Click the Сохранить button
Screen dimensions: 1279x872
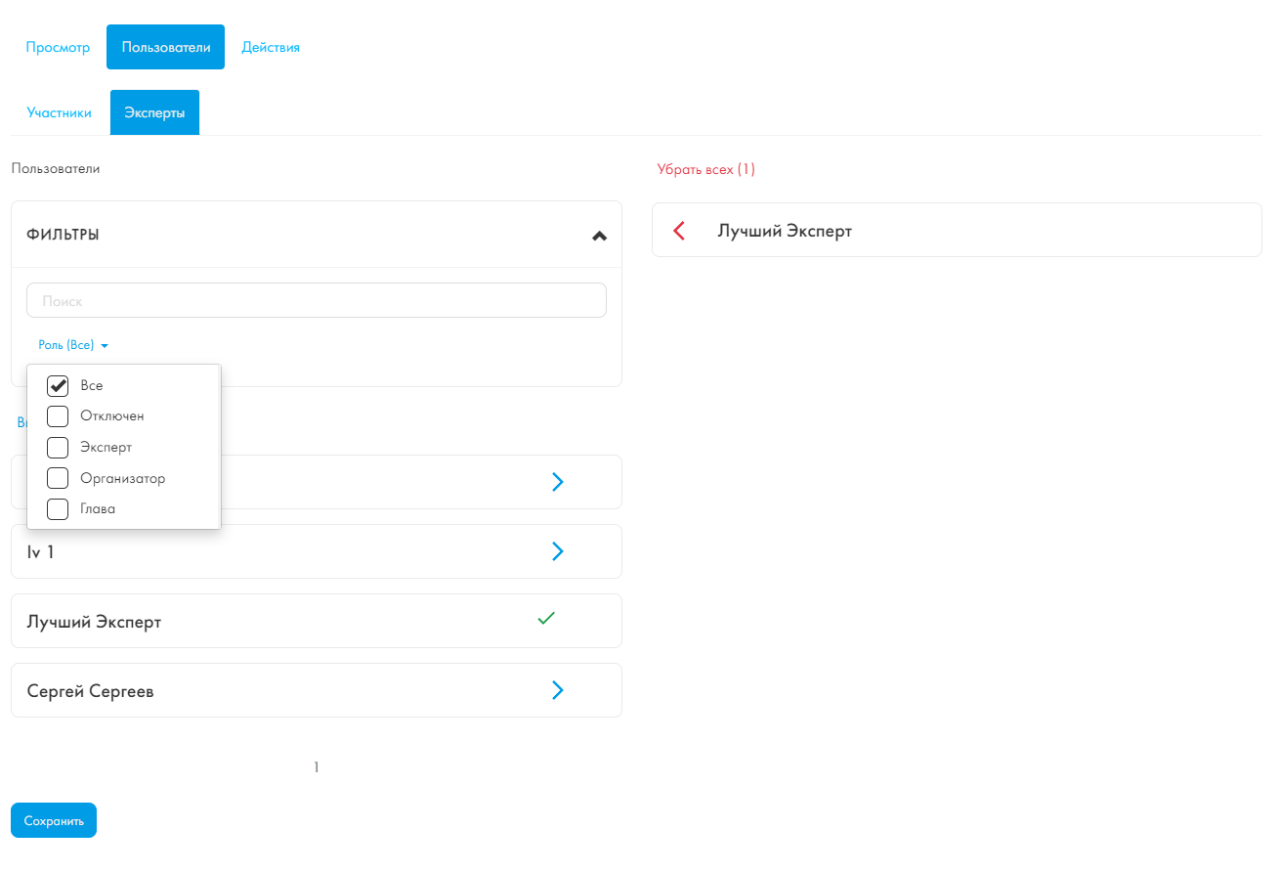(54, 821)
